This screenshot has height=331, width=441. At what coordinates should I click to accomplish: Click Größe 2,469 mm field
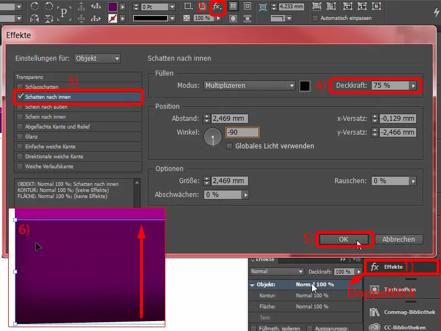[x=229, y=181]
